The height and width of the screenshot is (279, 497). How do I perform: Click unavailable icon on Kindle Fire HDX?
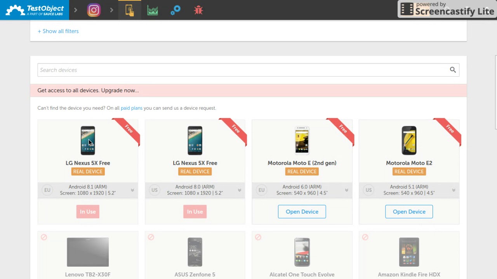tap(365, 237)
